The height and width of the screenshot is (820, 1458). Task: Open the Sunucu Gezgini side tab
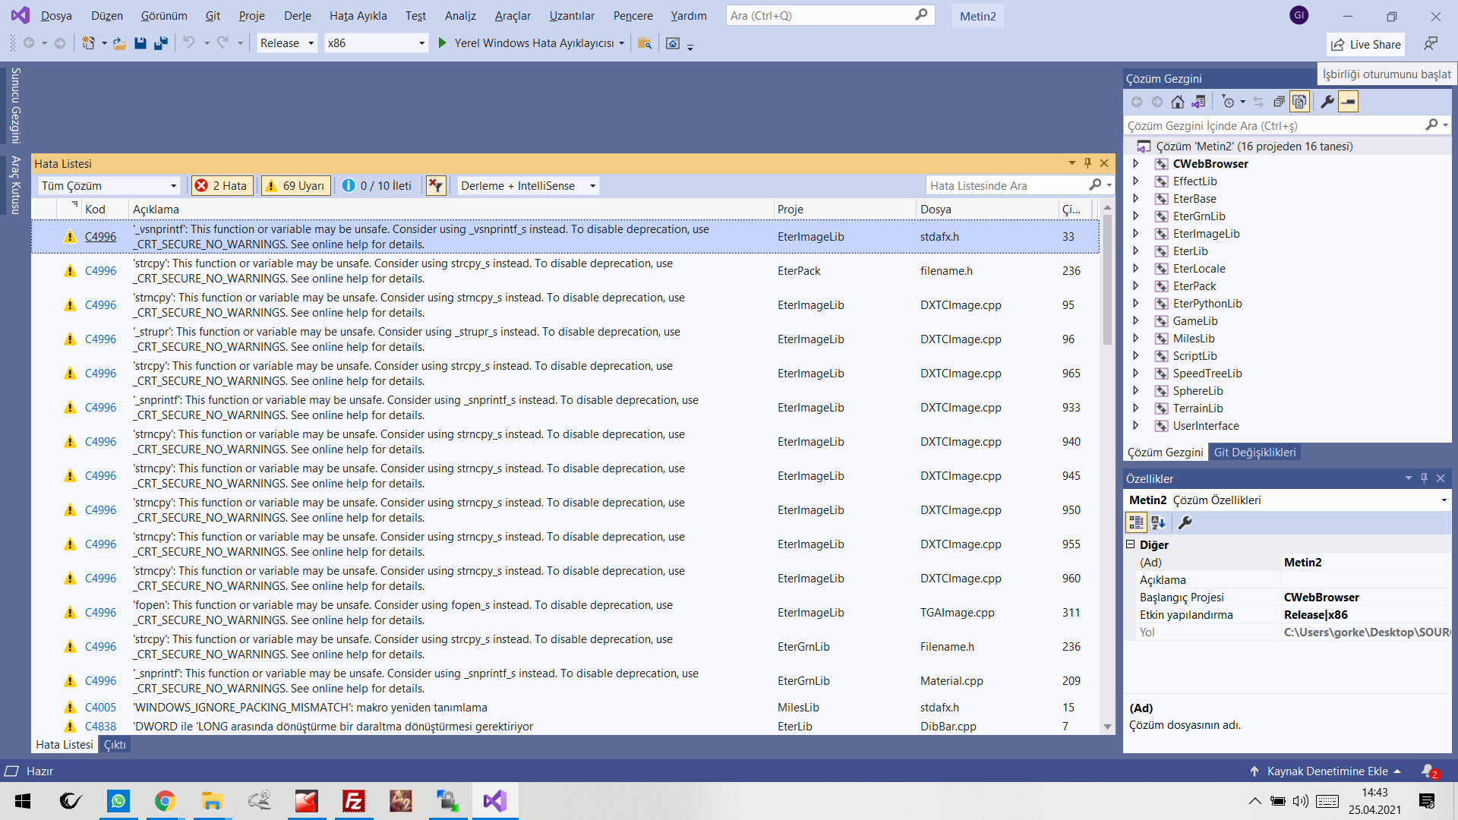(x=15, y=106)
